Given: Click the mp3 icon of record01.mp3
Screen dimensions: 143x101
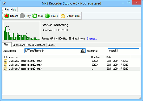Looking at the screenshot, I should (5, 61).
